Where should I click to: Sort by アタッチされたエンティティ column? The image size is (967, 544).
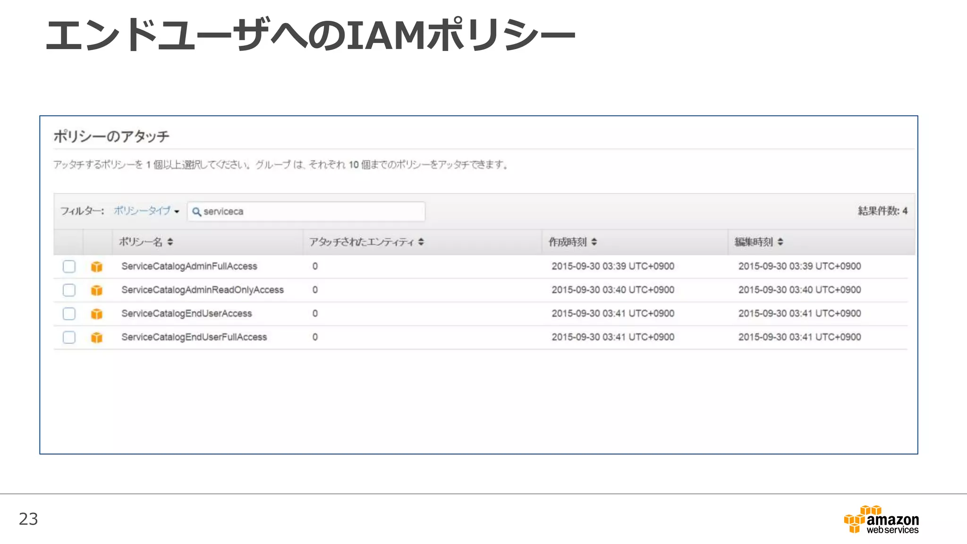[366, 242]
